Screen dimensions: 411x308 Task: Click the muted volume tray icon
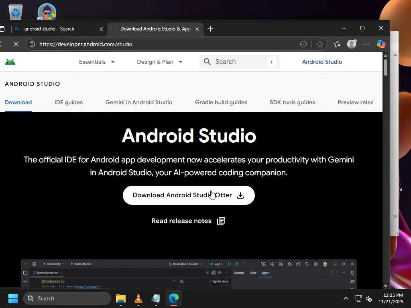(x=369, y=298)
